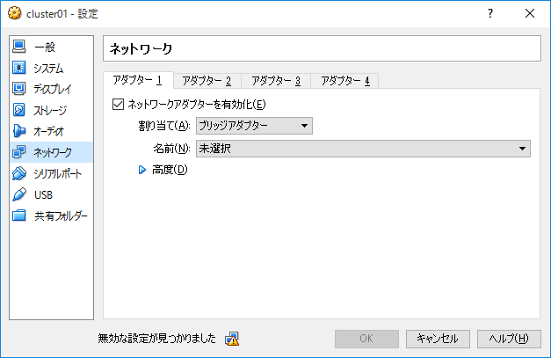Open the USB plug icon

click(19, 194)
